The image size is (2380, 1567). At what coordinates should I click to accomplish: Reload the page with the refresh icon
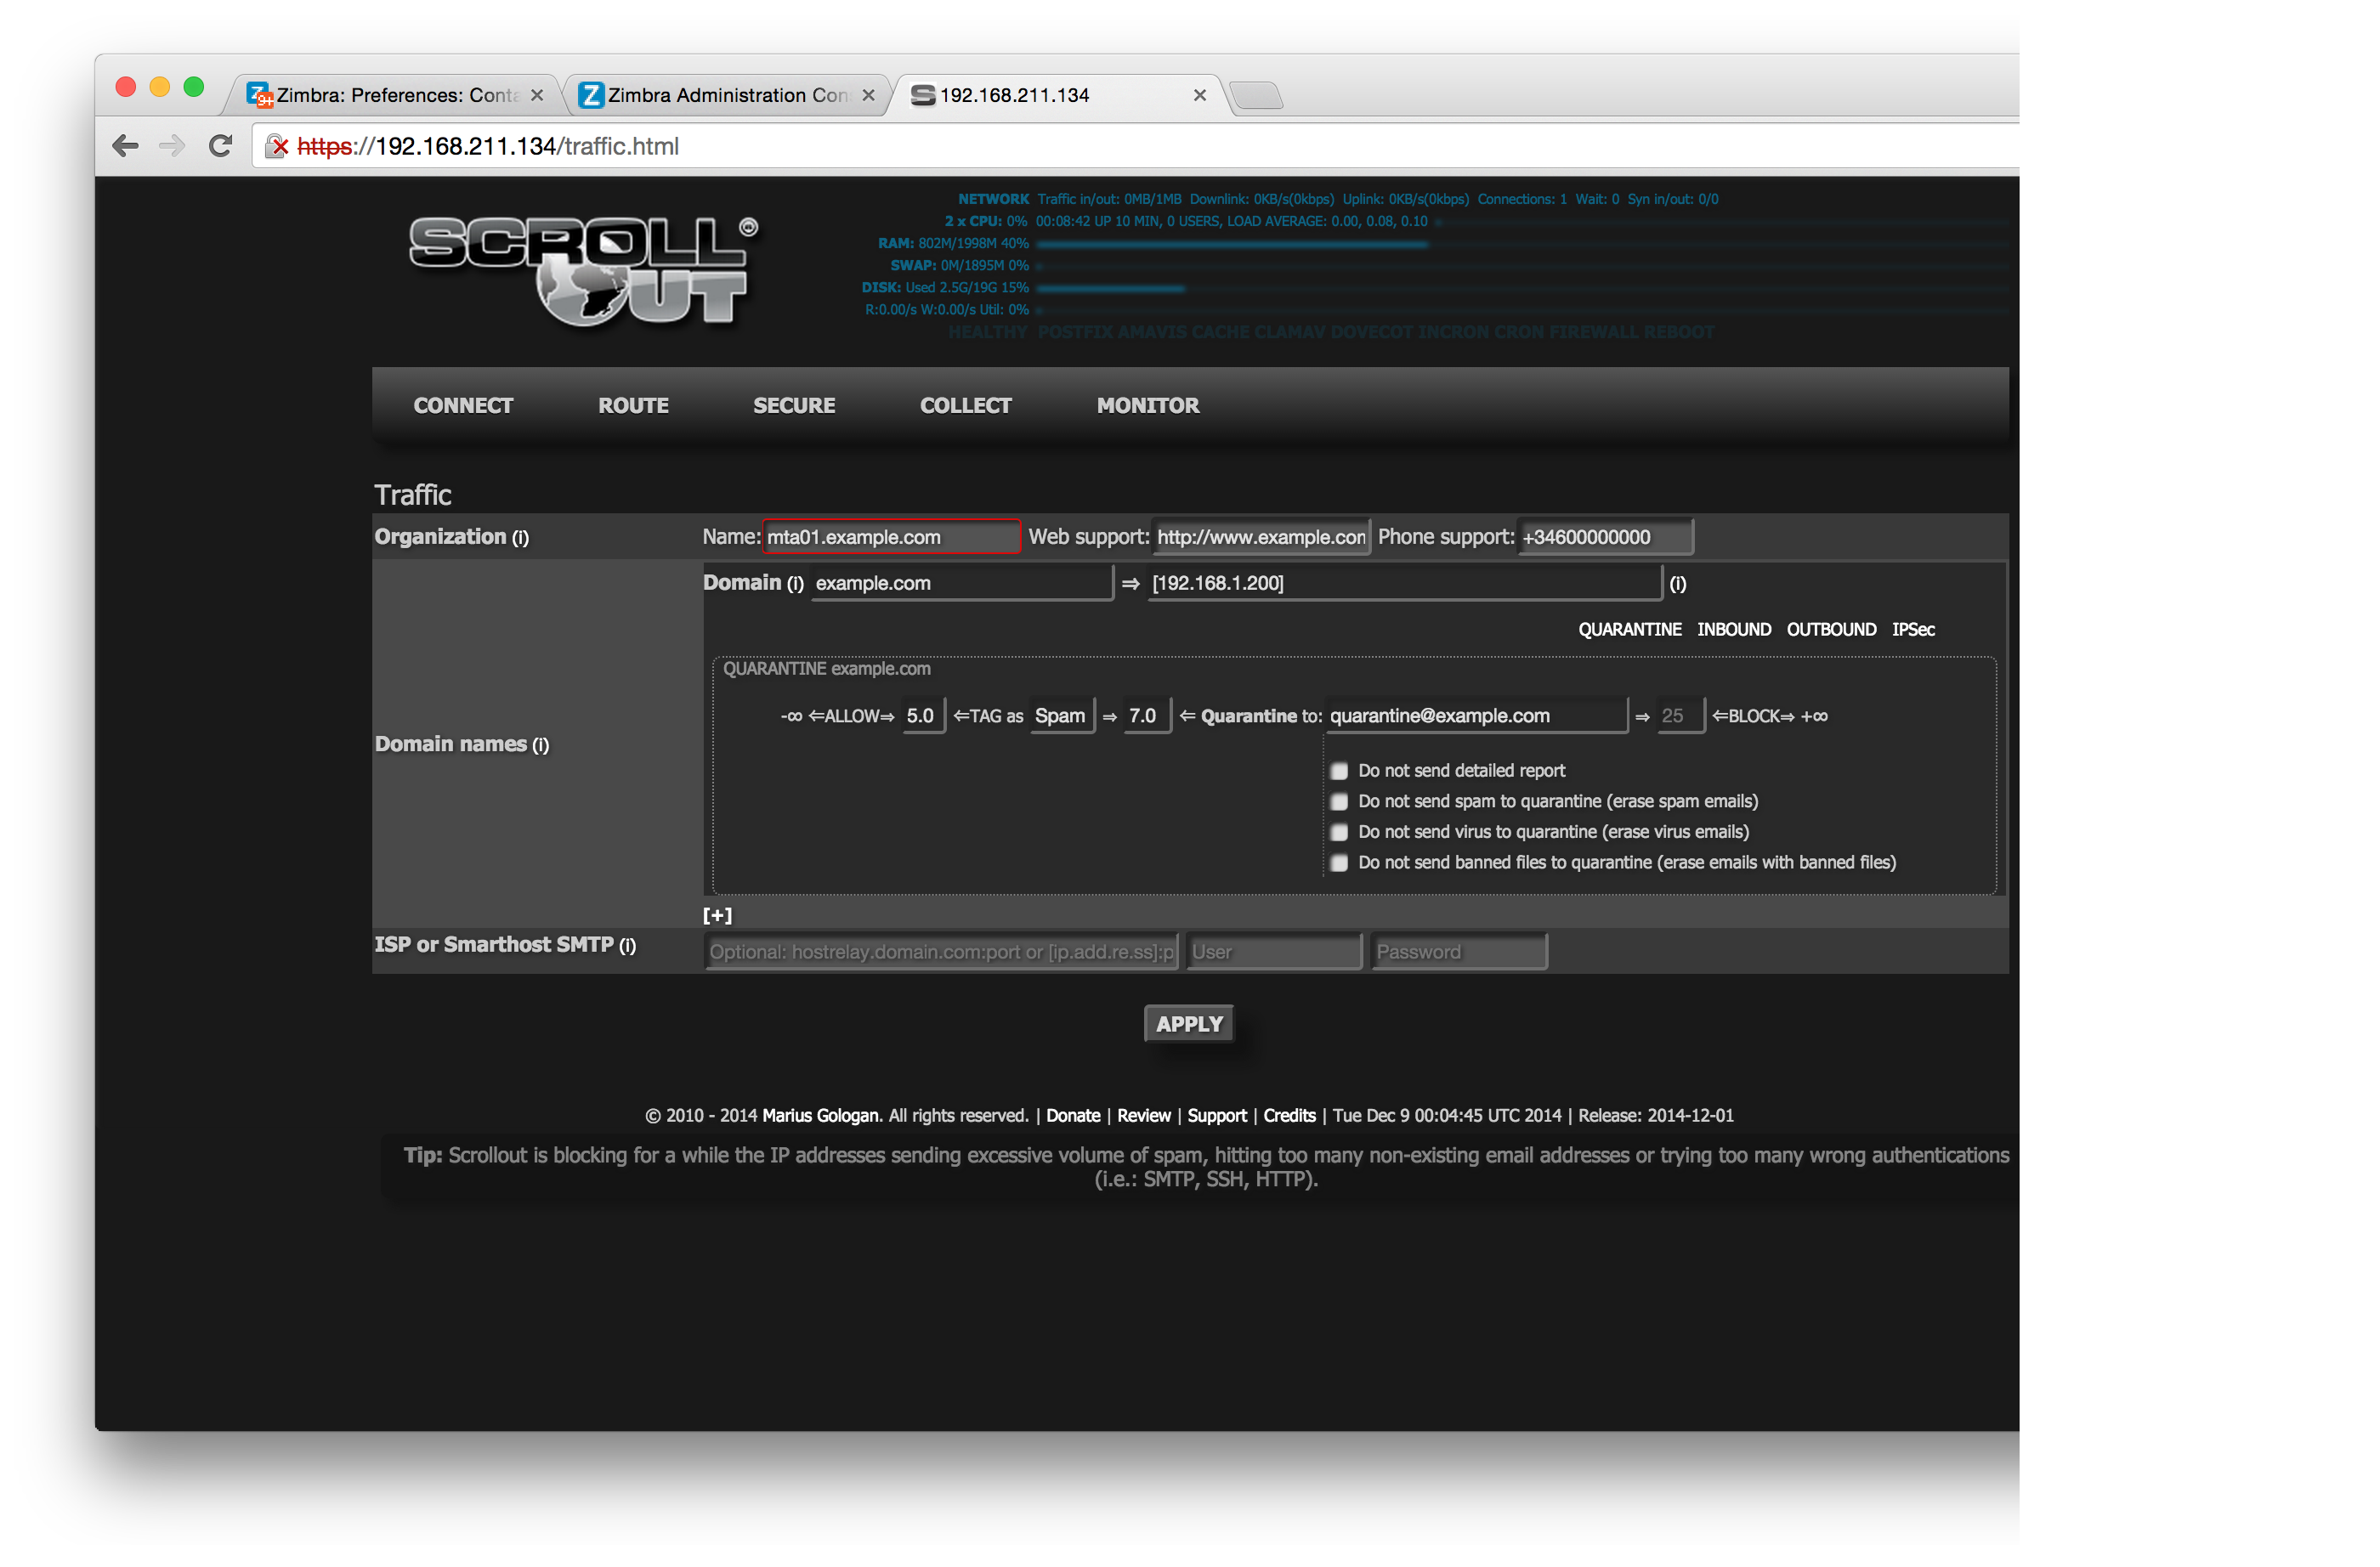(221, 146)
